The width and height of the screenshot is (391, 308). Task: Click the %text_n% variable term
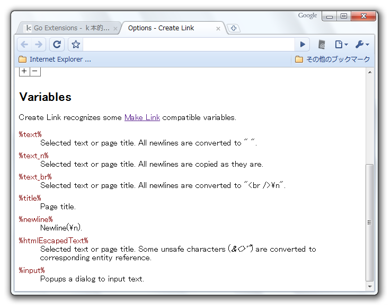point(34,156)
